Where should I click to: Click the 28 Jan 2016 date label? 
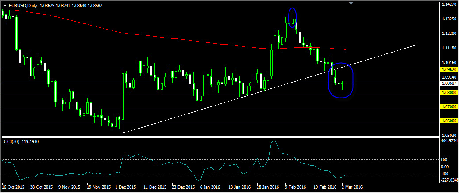[x=268, y=186]
